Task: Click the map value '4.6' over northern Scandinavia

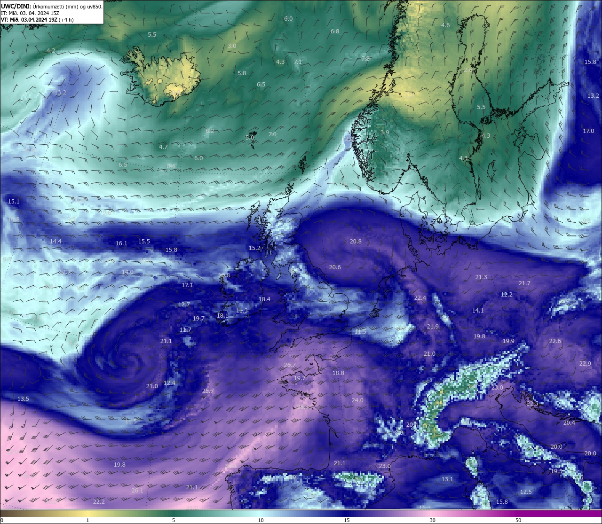Action: coord(445,25)
